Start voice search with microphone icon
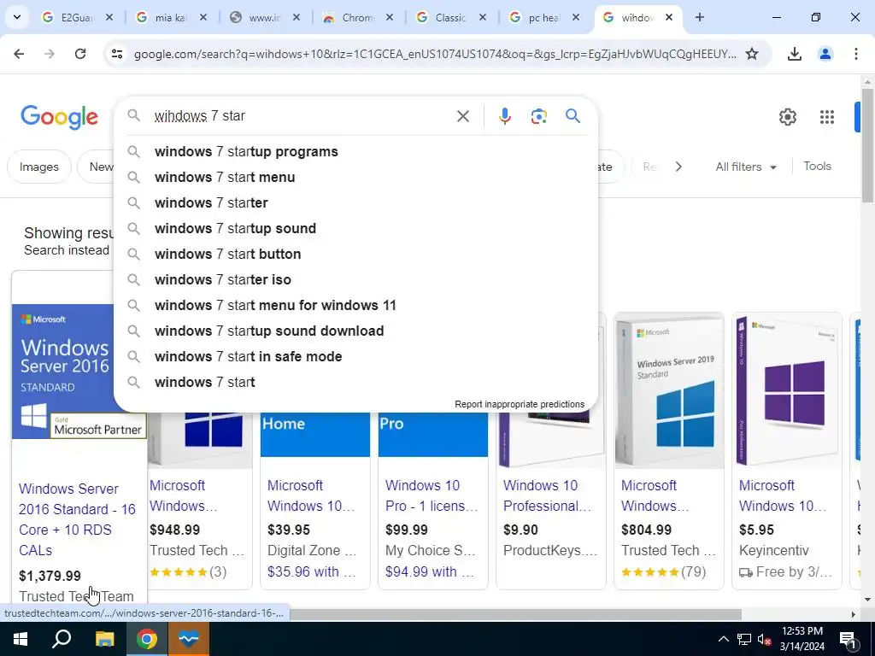Screen dimensions: 875x656 point(504,116)
